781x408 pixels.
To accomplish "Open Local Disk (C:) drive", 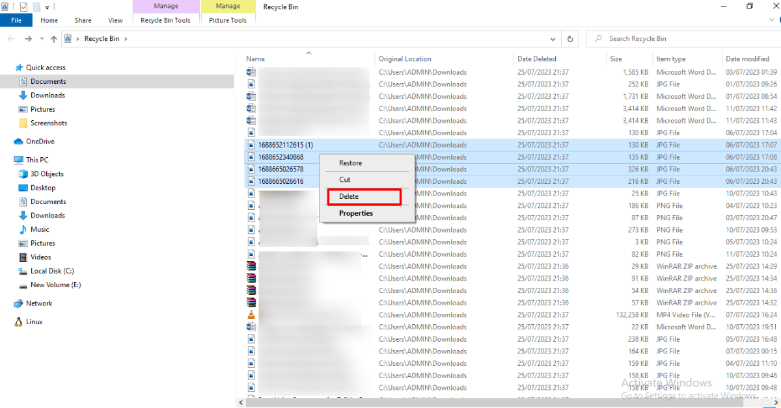I will click(51, 271).
